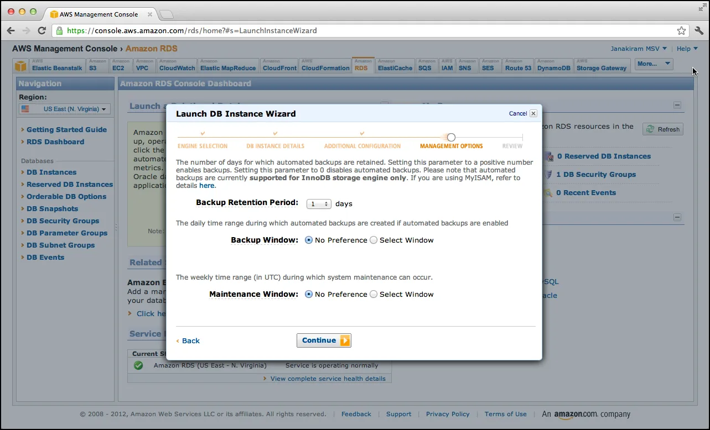Click the US flag region icon
710x430 pixels.
(25, 109)
